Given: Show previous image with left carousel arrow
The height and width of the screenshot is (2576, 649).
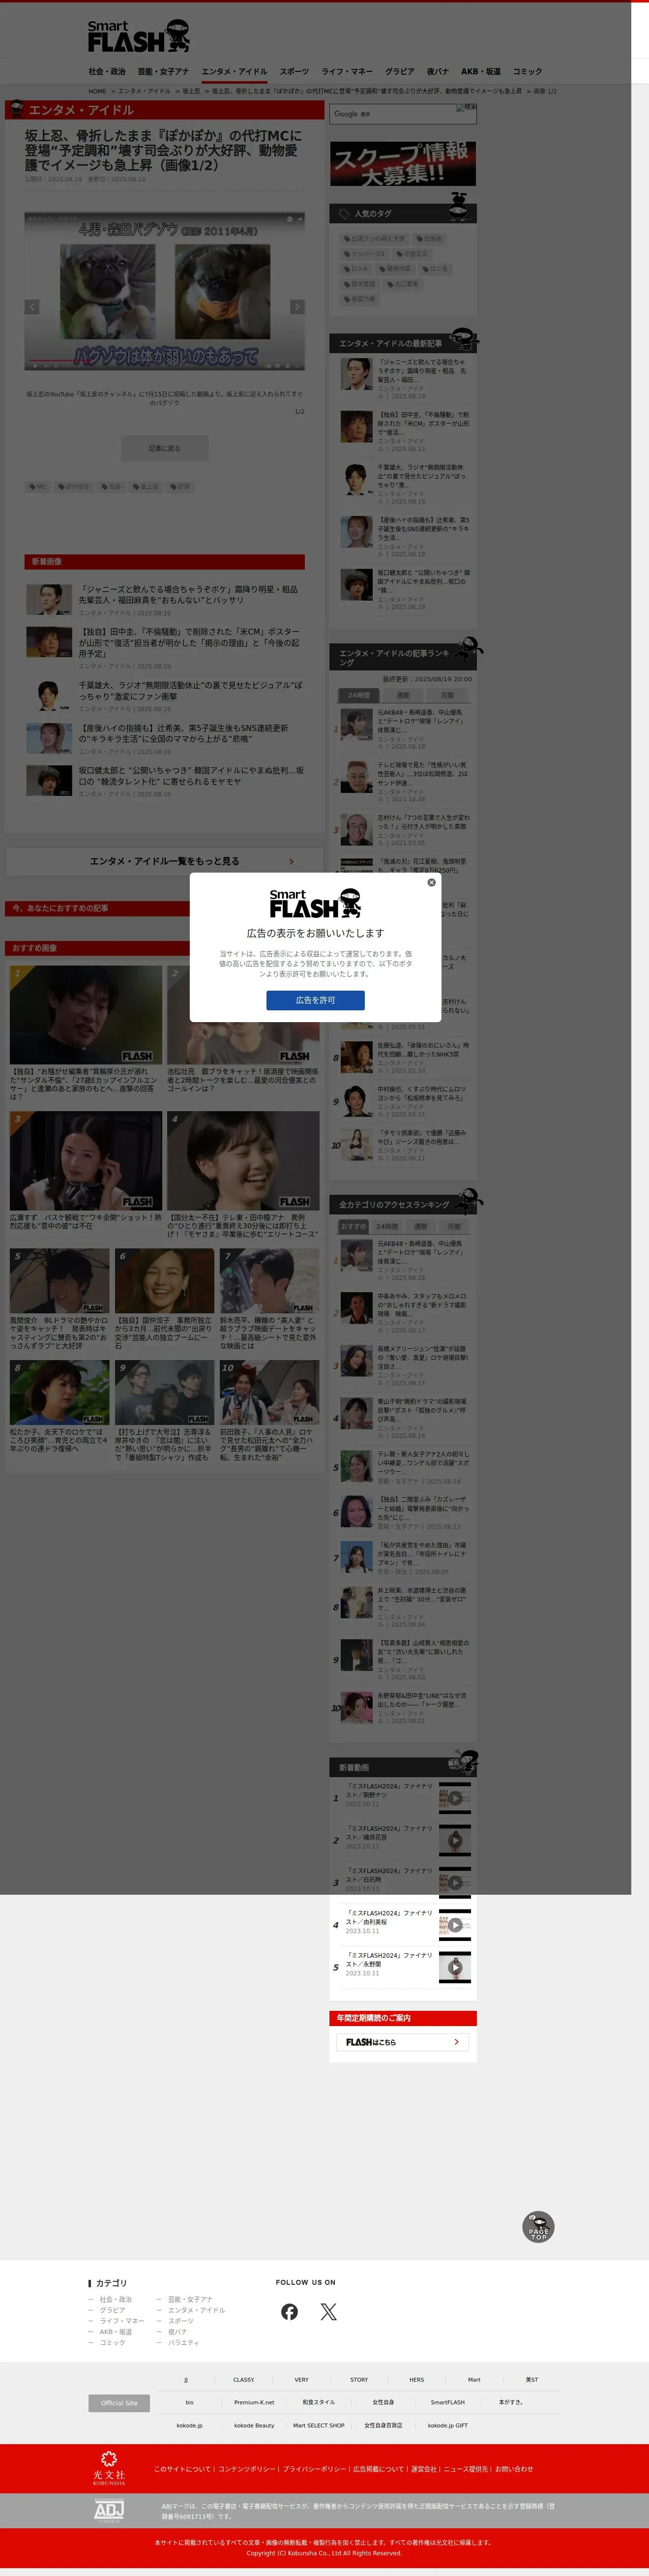Looking at the screenshot, I should click(x=32, y=307).
